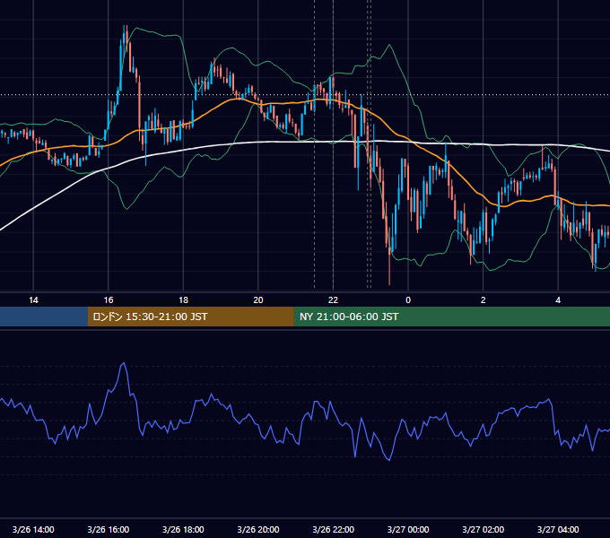Click the NY 21:00-06:00 JST session bar
This screenshot has height=538, width=610.
pos(451,317)
